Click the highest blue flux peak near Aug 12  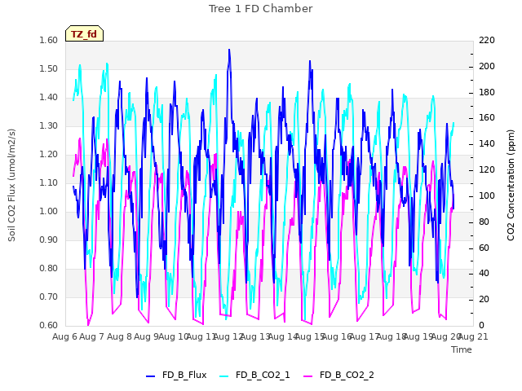pos(229,50)
